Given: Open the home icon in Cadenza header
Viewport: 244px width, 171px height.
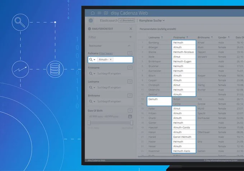Looking at the screenshot, I should 93,13.
